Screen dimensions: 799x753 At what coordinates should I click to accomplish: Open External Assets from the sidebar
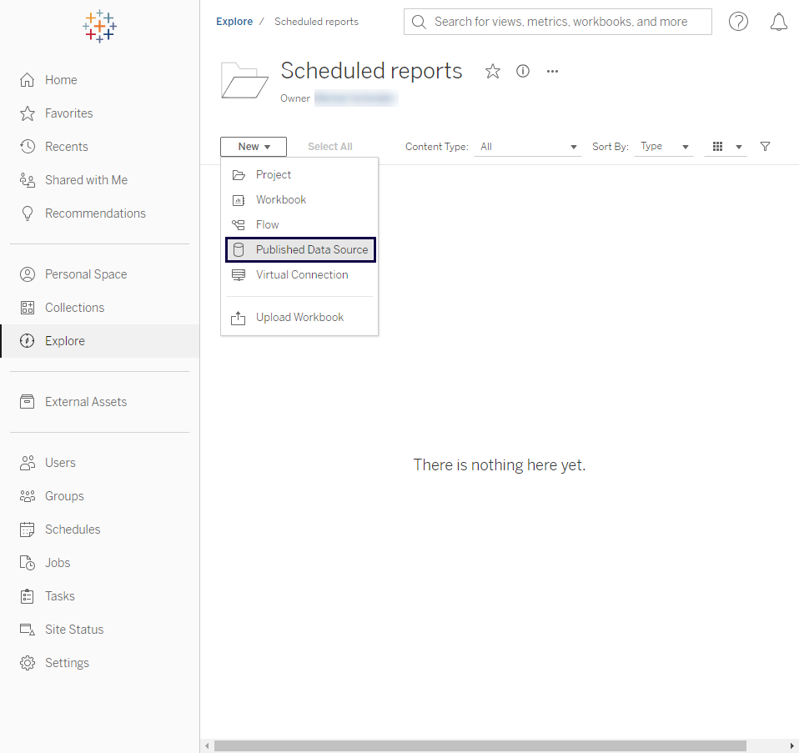[x=85, y=402]
